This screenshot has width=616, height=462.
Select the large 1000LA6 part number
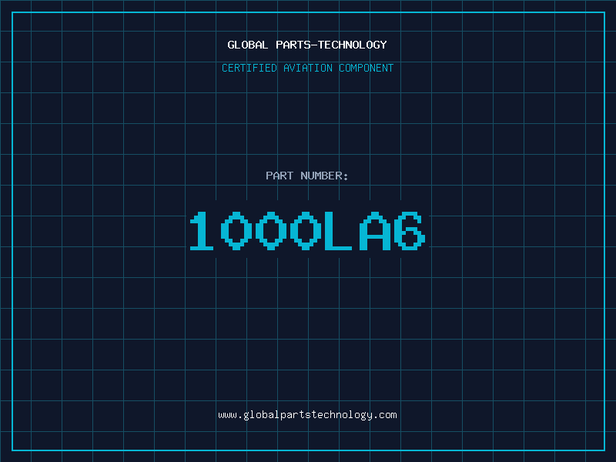307,231
